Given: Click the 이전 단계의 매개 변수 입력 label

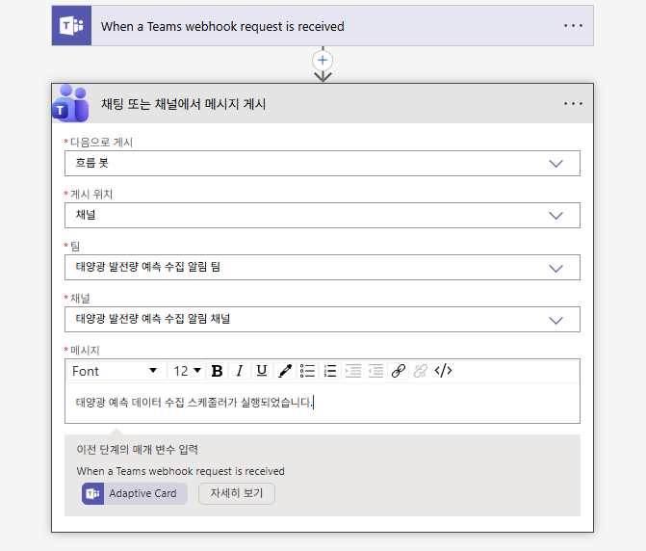Looking at the screenshot, I should (x=138, y=449).
